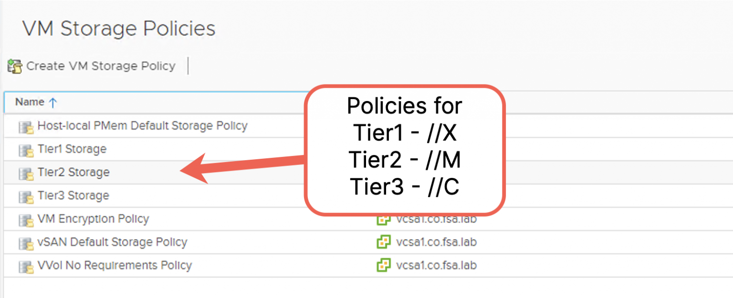Select the Tier3 Storage policy name
Viewport: 733px width, 298px height.
tap(73, 195)
